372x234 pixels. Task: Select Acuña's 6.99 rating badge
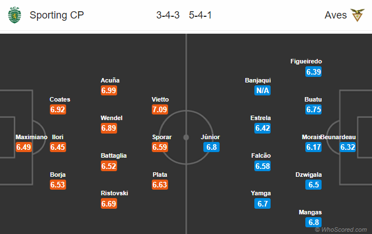click(109, 90)
